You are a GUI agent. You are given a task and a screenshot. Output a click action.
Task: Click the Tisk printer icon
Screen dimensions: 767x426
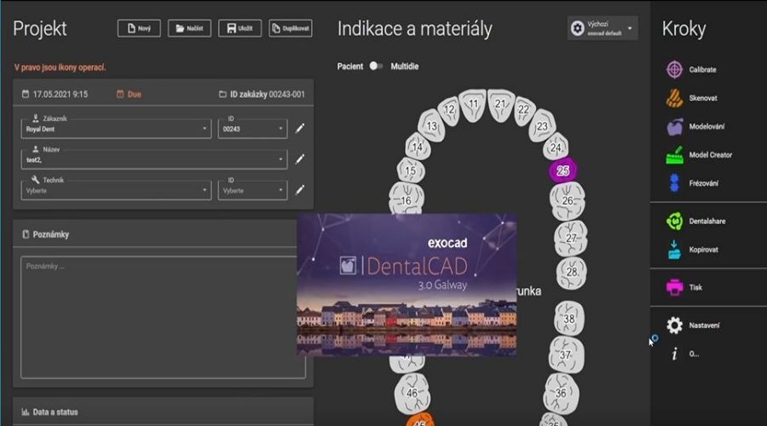(674, 288)
